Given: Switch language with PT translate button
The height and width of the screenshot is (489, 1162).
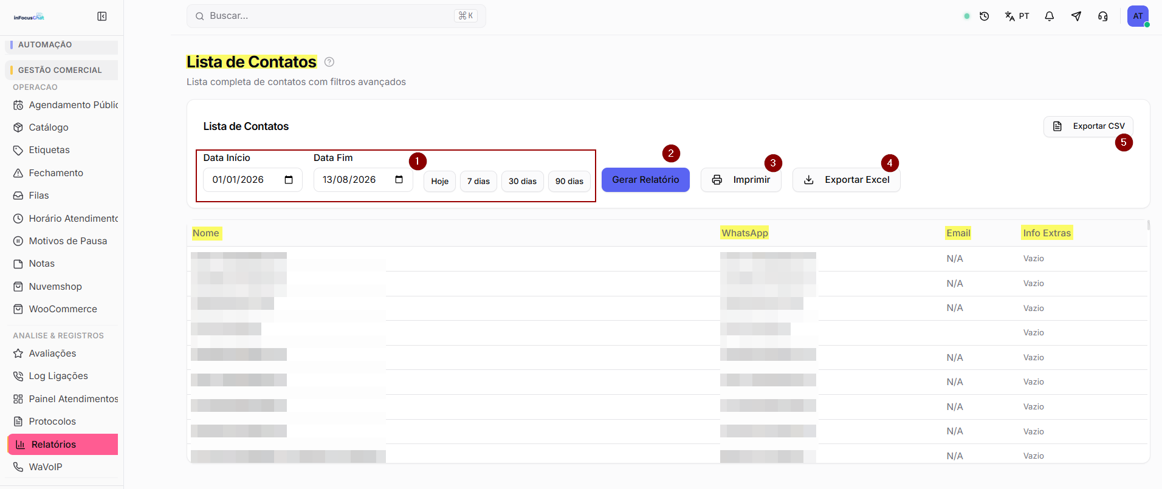Looking at the screenshot, I should point(1017,16).
